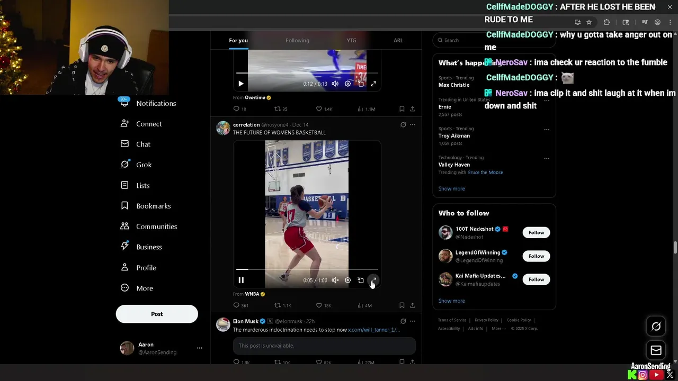This screenshot has height=381, width=678.
Task: Like the Overtime post with 1.4K likes
Action: 324,109
